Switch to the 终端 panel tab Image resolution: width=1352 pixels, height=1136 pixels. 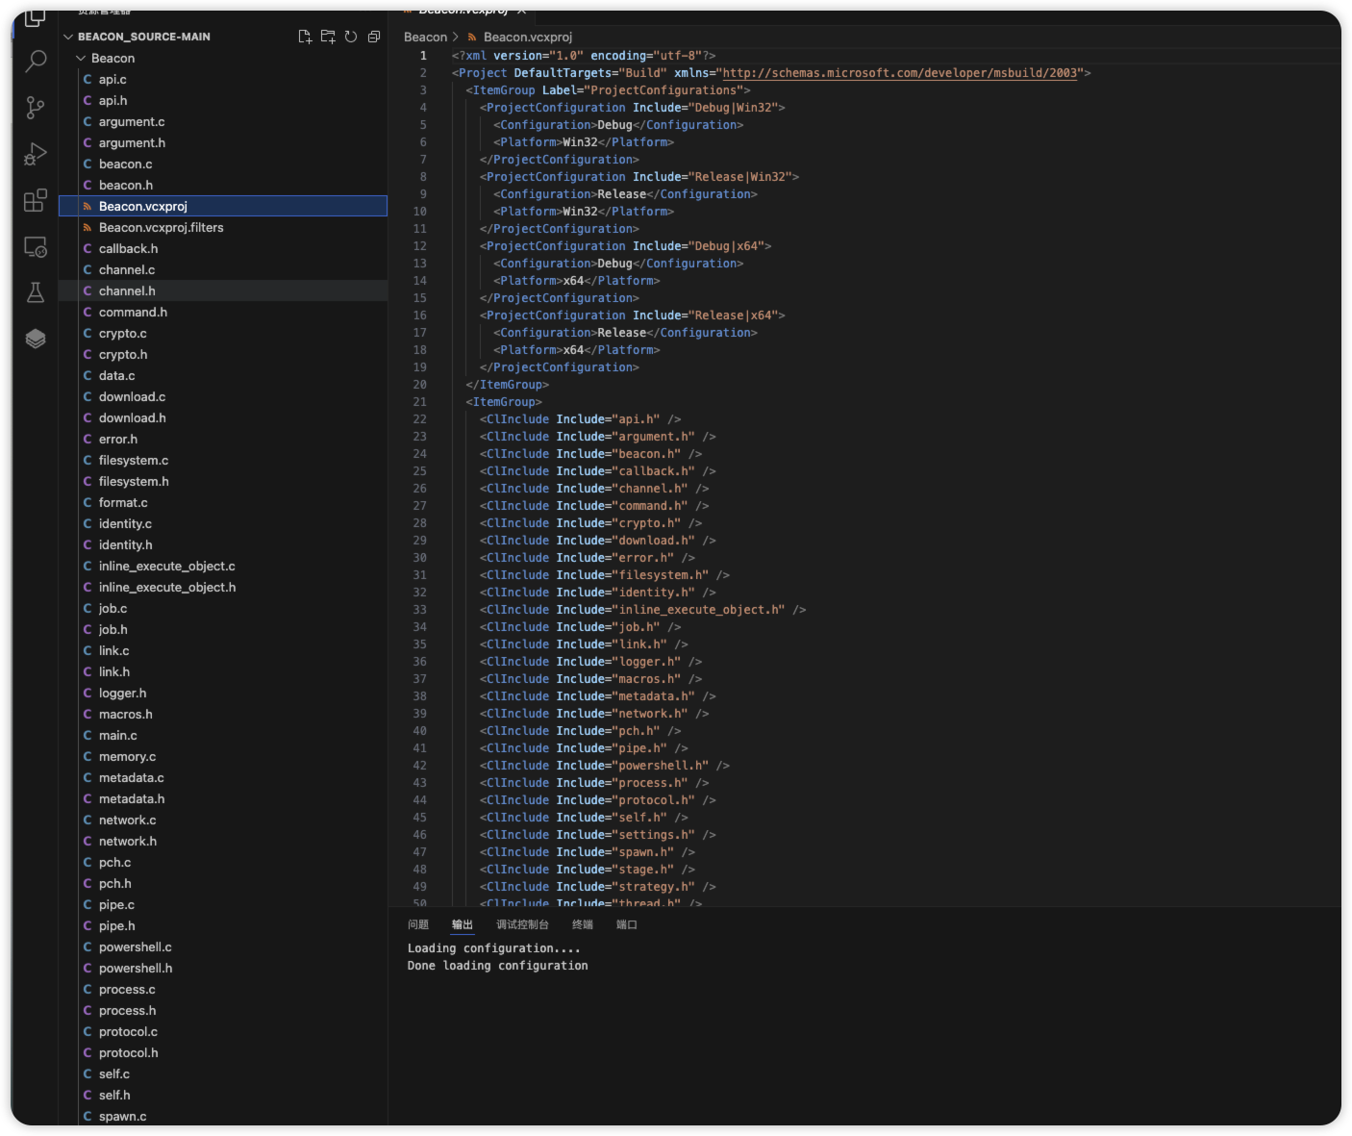point(583,924)
